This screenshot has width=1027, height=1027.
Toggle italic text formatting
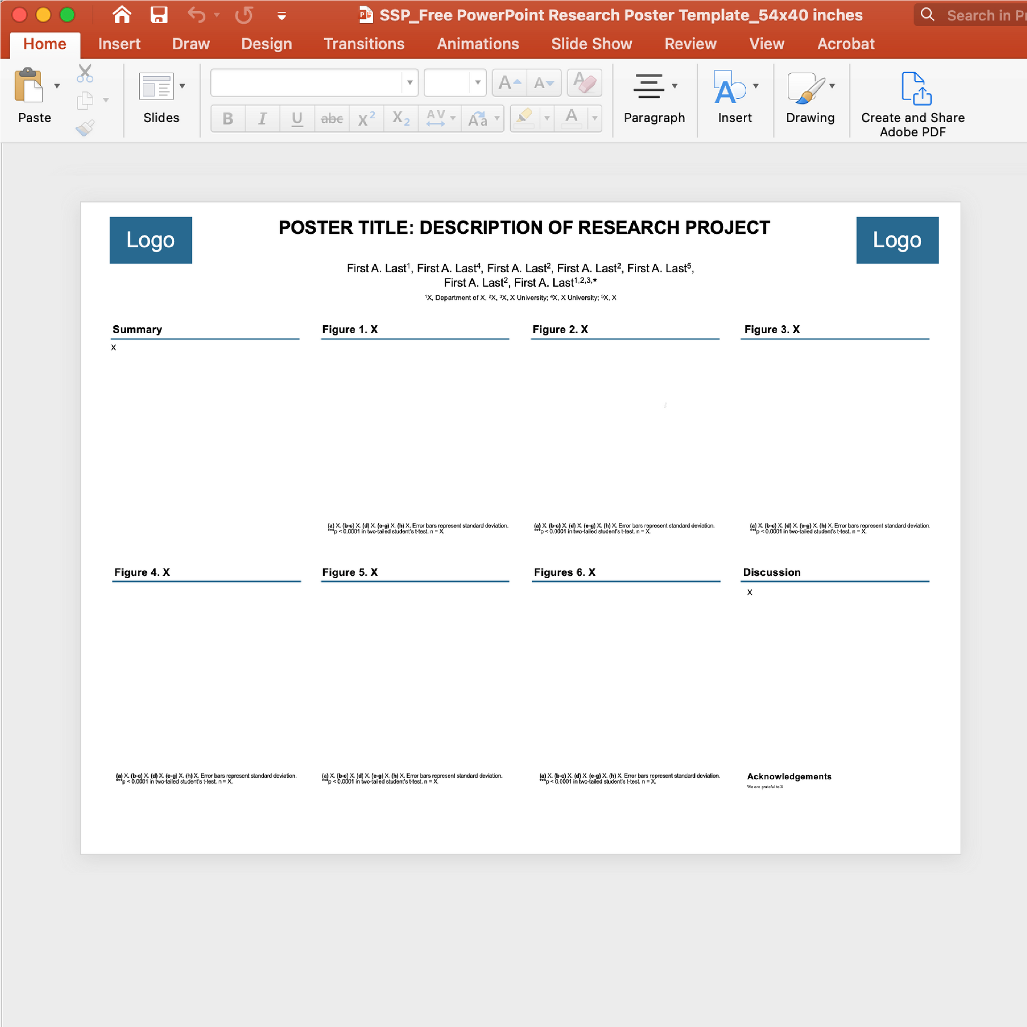pyautogui.click(x=262, y=119)
